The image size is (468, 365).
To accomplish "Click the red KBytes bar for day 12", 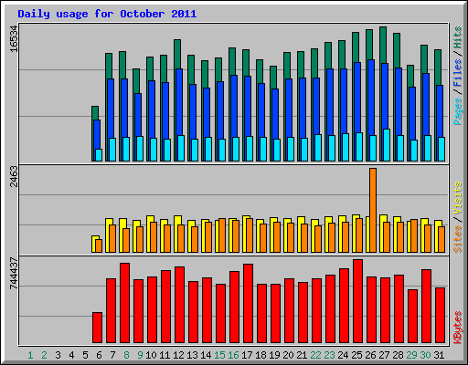I will (x=179, y=305).
